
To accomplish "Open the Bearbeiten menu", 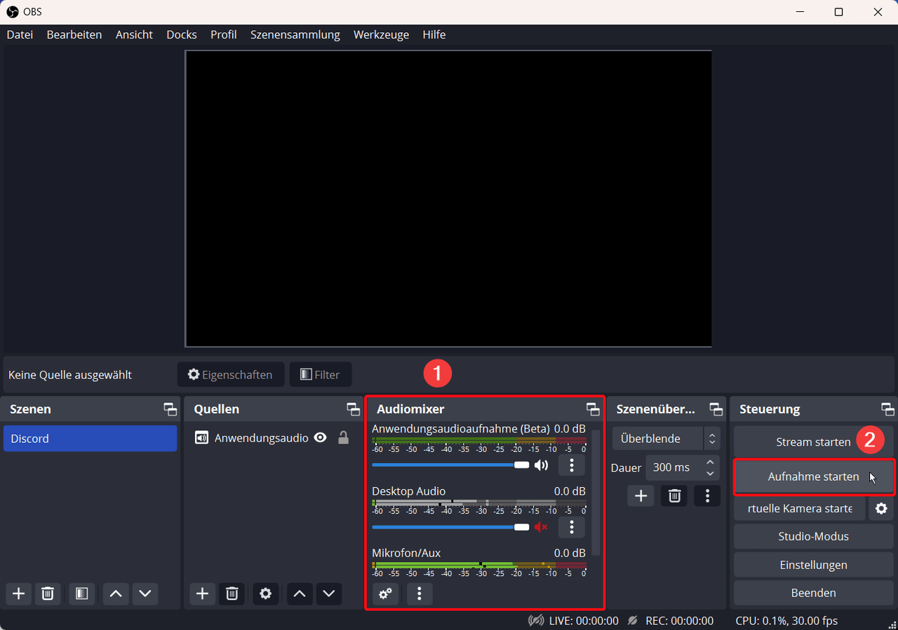I will coord(74,34).
